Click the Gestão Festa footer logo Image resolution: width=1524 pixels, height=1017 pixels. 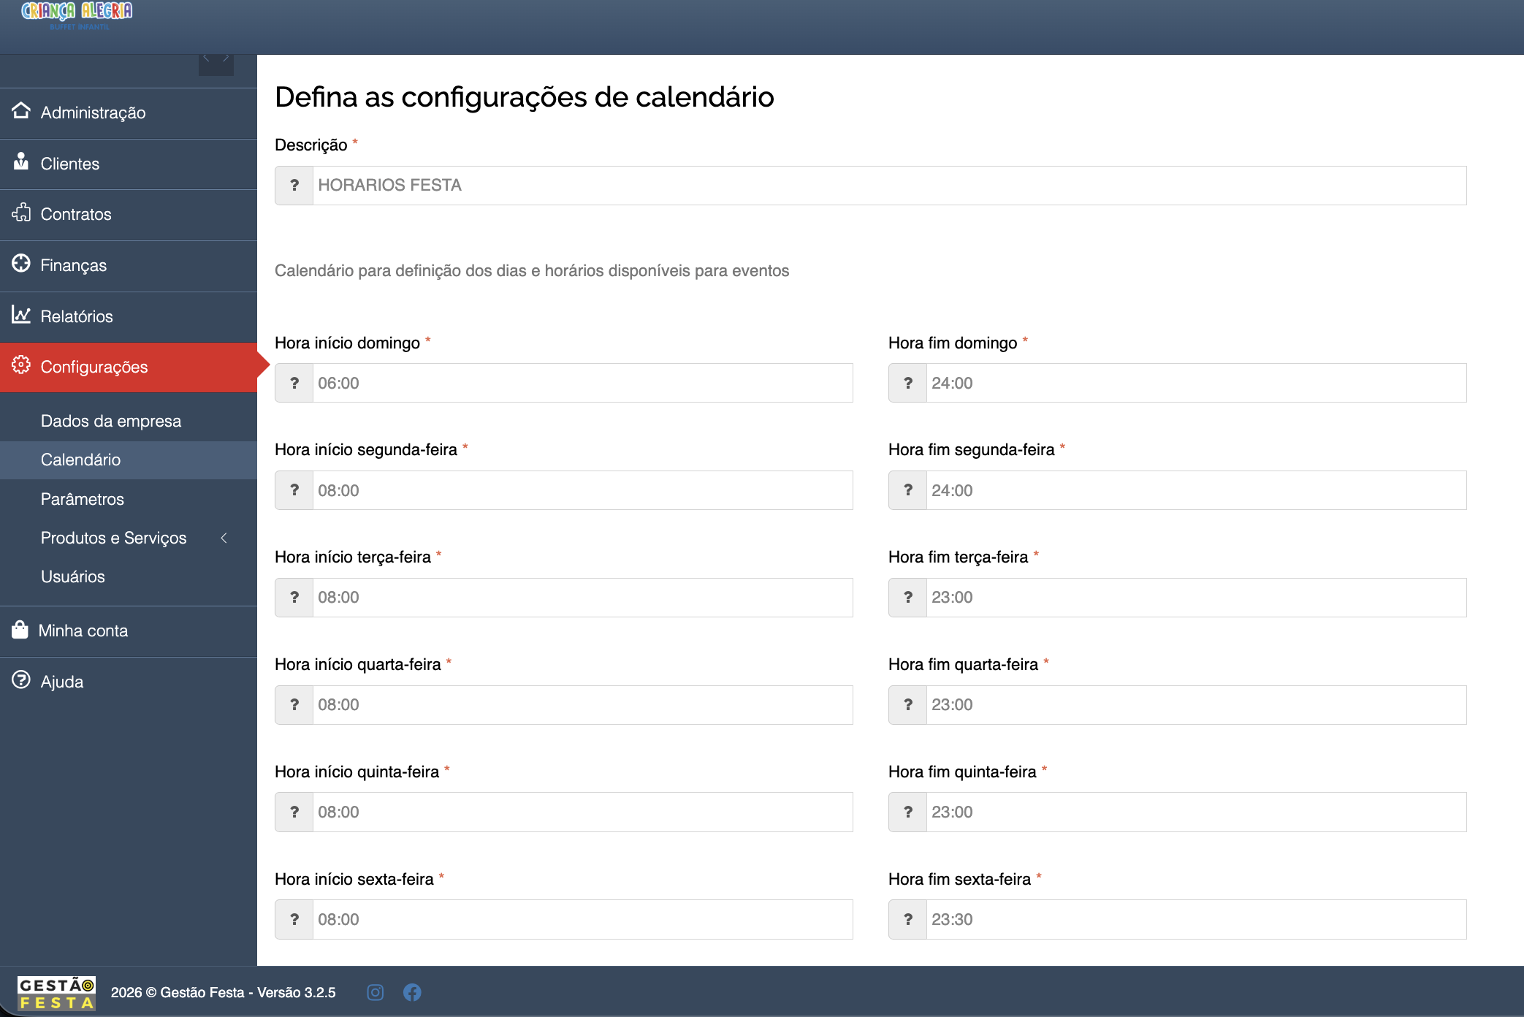(x=56, y=993)
